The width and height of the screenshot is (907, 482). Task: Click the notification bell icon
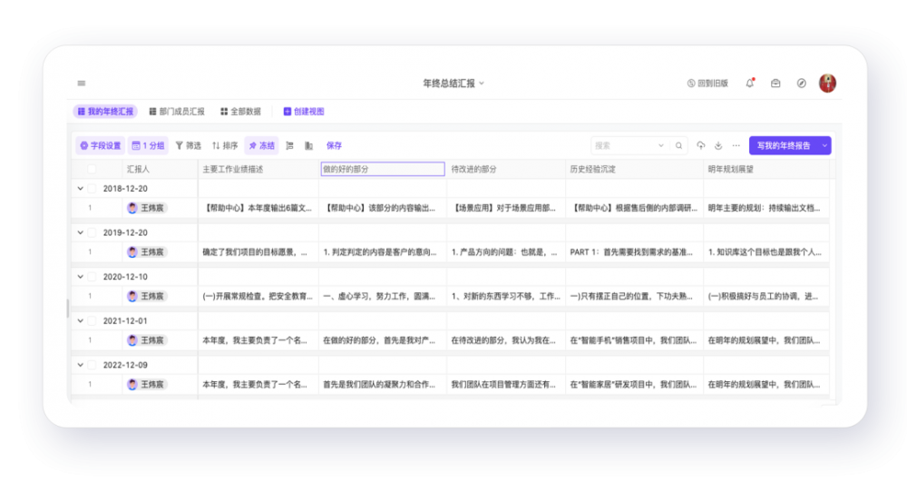(750, 84)
